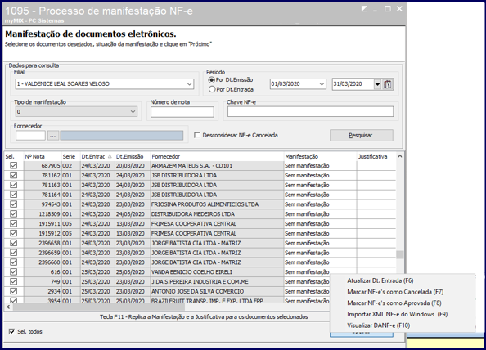Uncheck row for nota 2934
486x350 pixels.
click(13, 291)
